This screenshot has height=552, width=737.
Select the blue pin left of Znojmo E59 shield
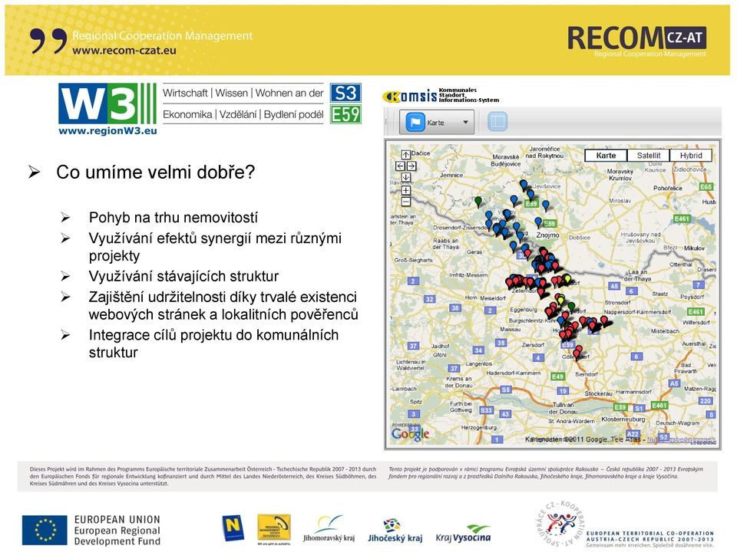coord(538,222)
